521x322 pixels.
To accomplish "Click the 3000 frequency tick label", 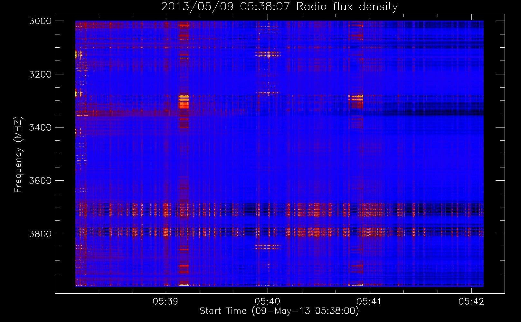I will pos(40,21).
